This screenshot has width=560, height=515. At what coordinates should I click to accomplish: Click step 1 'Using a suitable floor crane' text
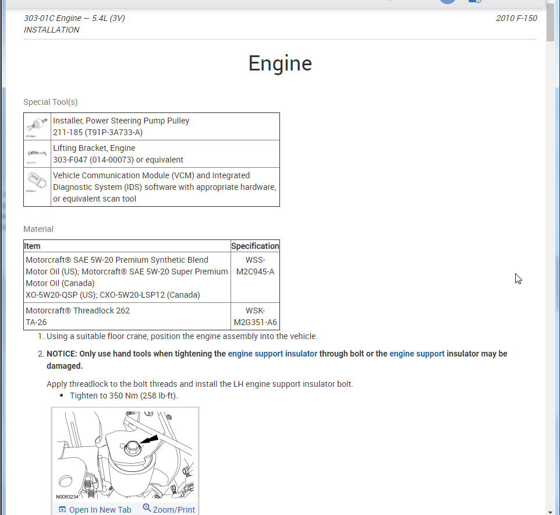(x=182, y=337)
